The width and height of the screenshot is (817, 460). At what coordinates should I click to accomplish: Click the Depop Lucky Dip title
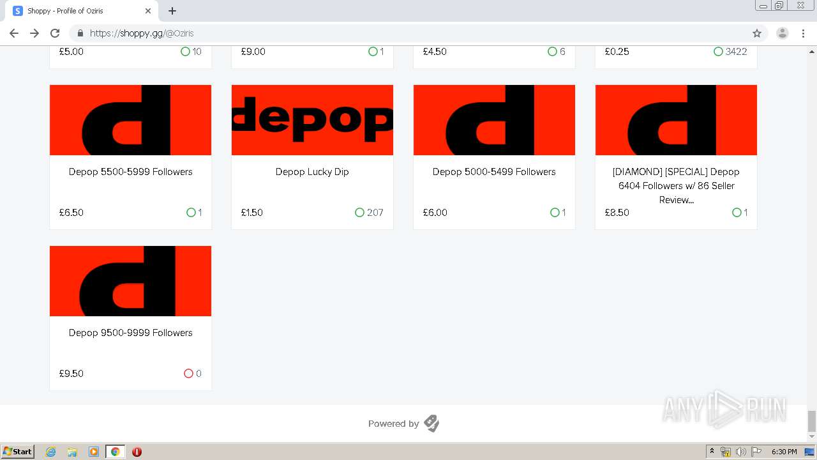coord(312,172)
